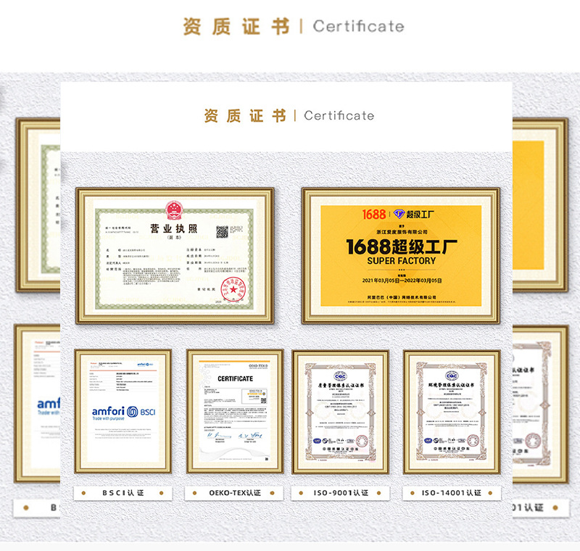Click the top '资质证书 | Certificate' heading
Image resolution: width=580 pixels, height=551 pixels.
click(294, 26)
